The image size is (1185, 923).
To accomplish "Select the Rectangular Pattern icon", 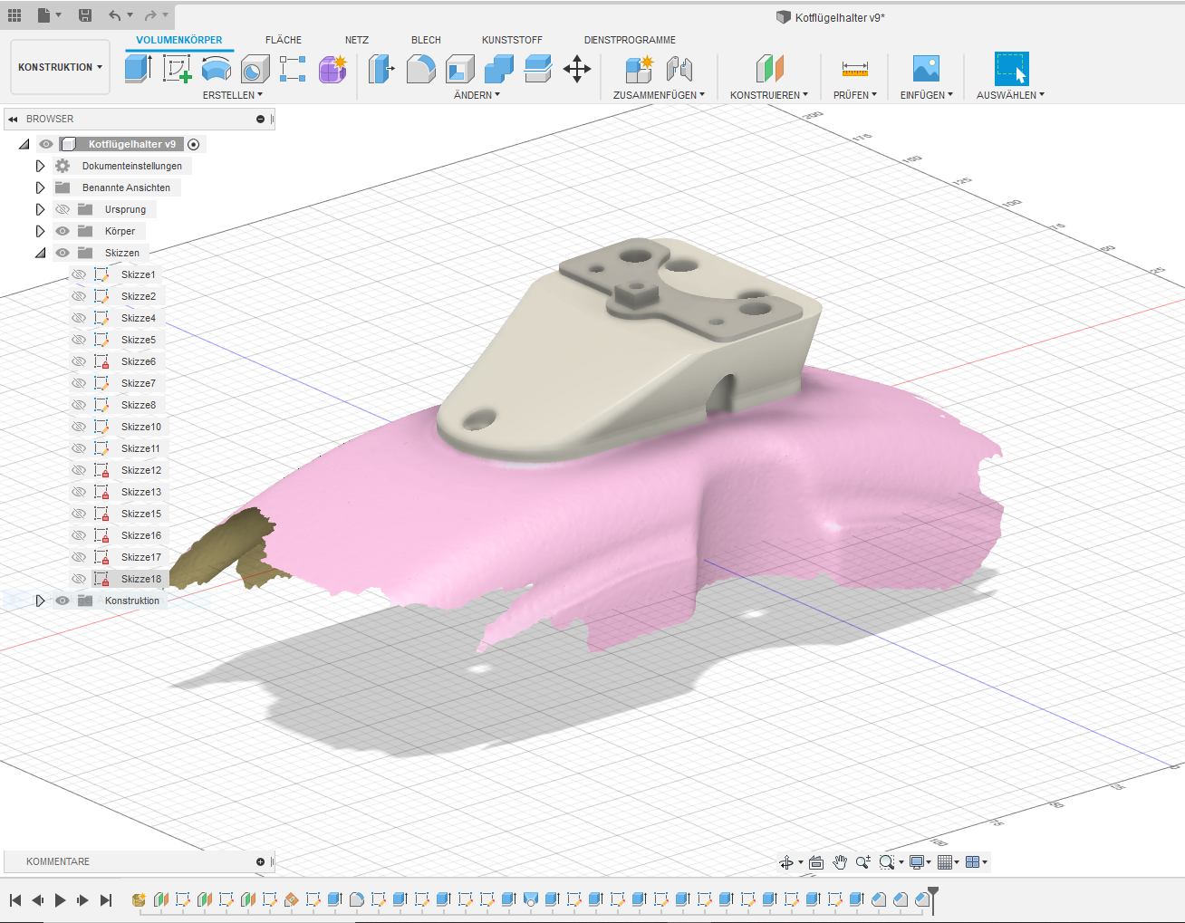I will click(x=293, y=69).
